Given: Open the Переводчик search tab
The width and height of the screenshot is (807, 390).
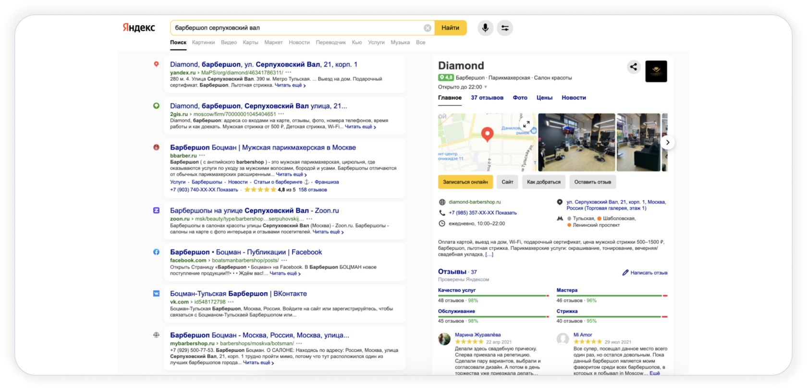Looking at the screenshot, I should [330, 42].
